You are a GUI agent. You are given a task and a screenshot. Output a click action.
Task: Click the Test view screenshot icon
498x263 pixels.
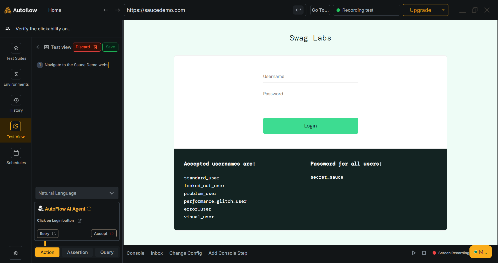coord(46,47)
